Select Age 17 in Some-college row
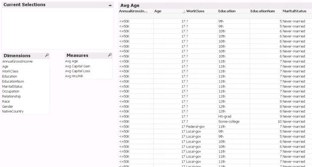This screenshot has width=312, height=167. 170,122
